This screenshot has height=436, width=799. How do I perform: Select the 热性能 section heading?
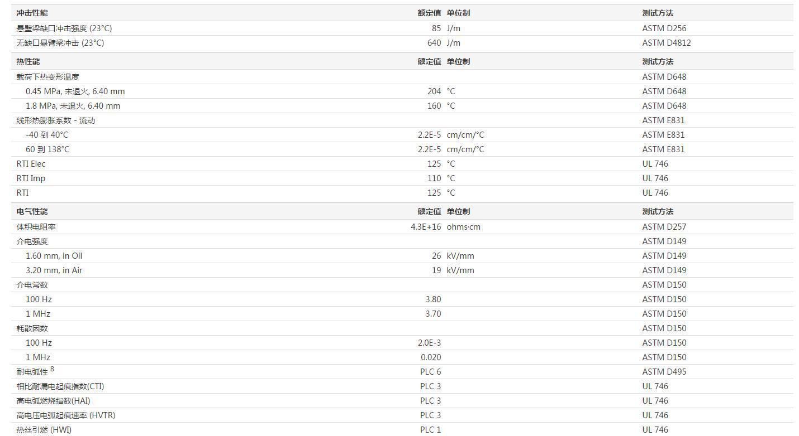point(28,61)
